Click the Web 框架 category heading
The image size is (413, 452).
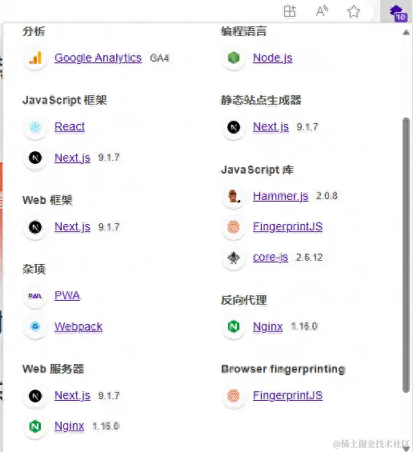[x=47, y=200]
